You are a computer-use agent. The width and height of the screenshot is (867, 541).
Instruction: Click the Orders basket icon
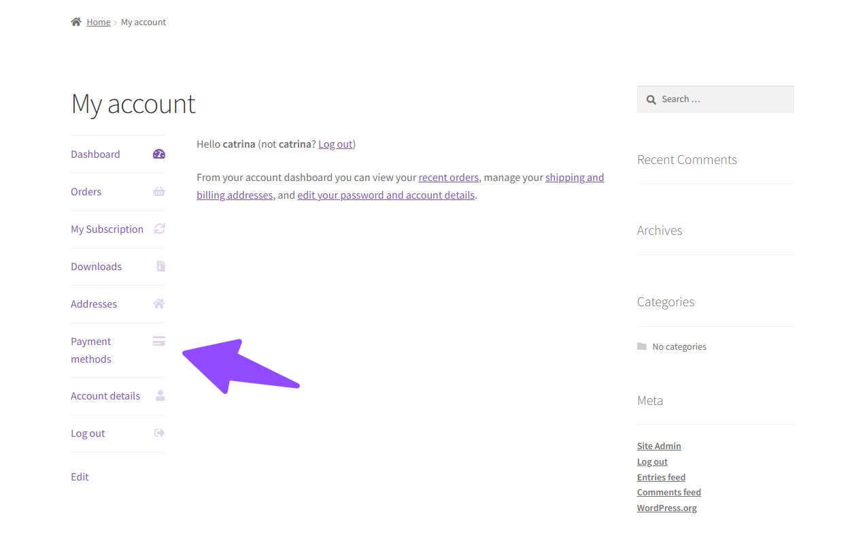(x=159, y=192)
